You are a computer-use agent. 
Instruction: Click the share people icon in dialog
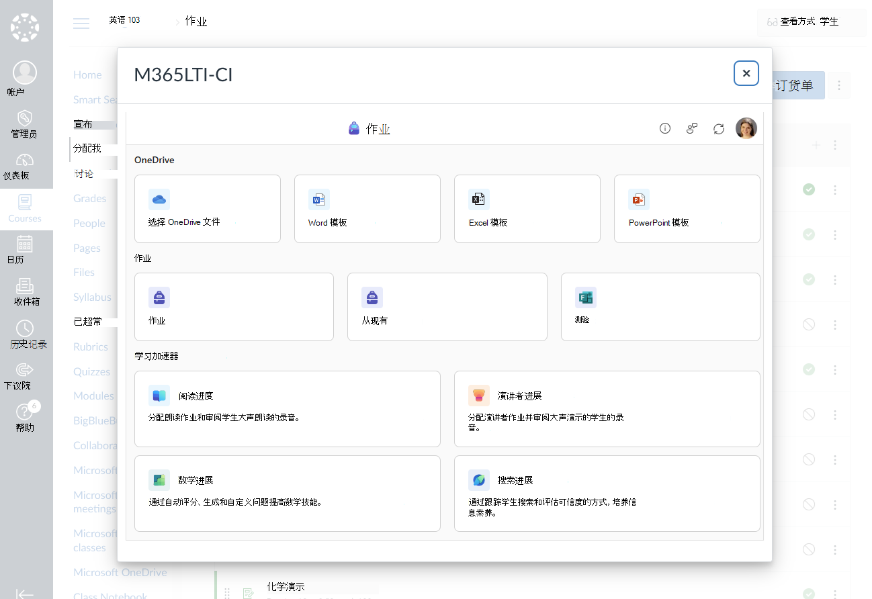692,128
